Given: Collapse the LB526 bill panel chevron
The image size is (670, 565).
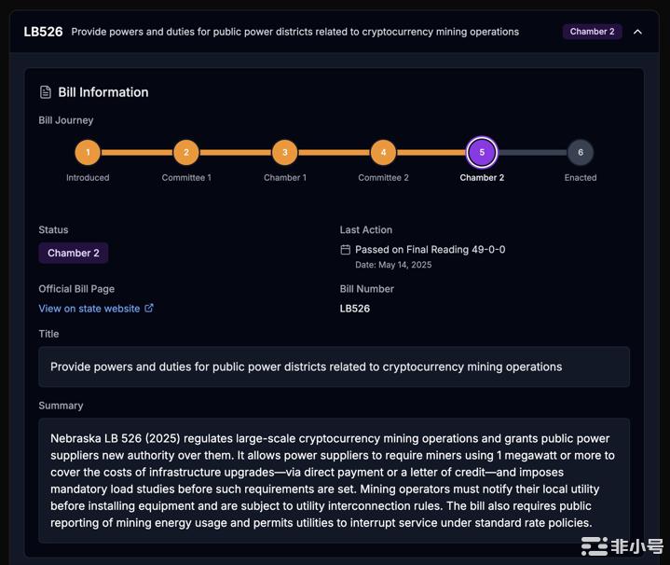Looking at the screenshot, I should (637, 32).
